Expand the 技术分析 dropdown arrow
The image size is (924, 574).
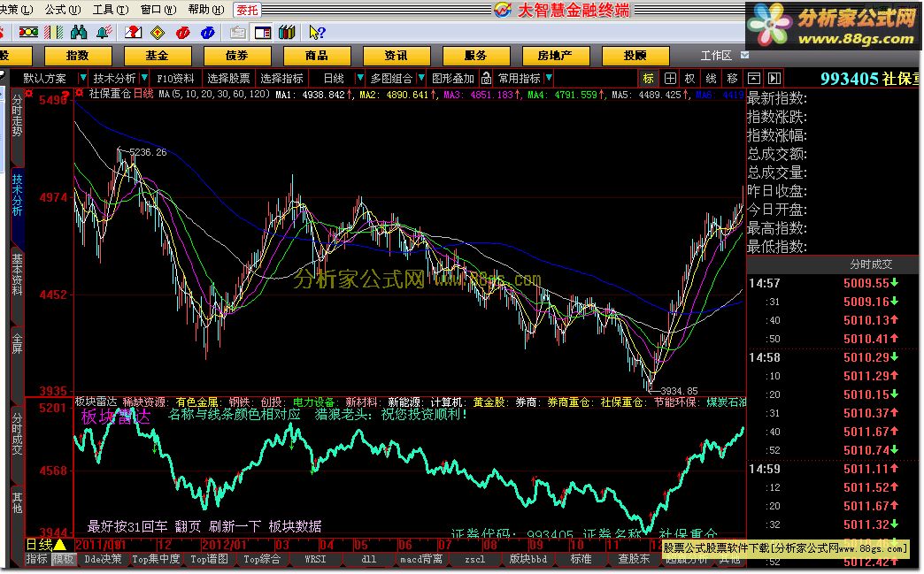pos(144,79)
